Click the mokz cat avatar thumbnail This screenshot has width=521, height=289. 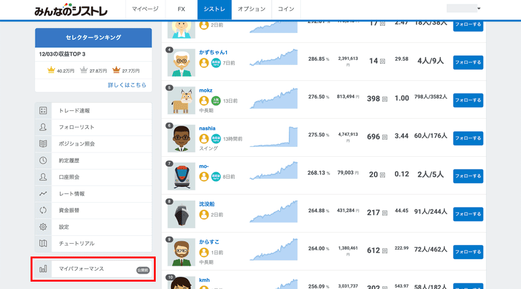[x=181, y=100]
